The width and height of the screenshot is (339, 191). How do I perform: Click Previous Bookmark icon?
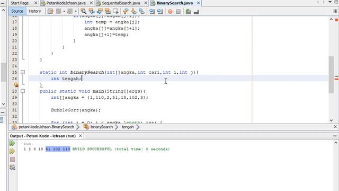click(126, 11)
